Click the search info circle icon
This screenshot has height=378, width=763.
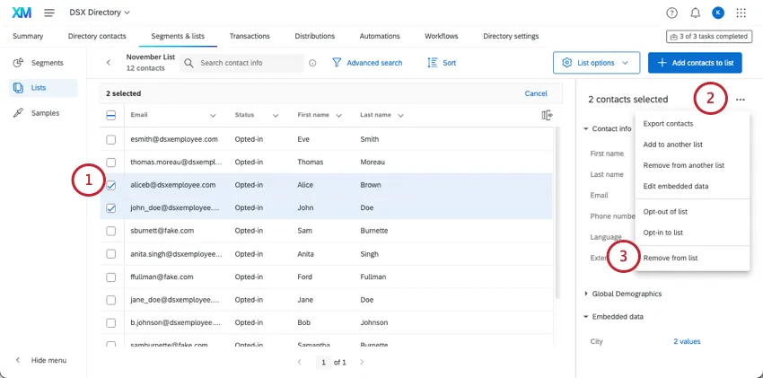(312, 63)
